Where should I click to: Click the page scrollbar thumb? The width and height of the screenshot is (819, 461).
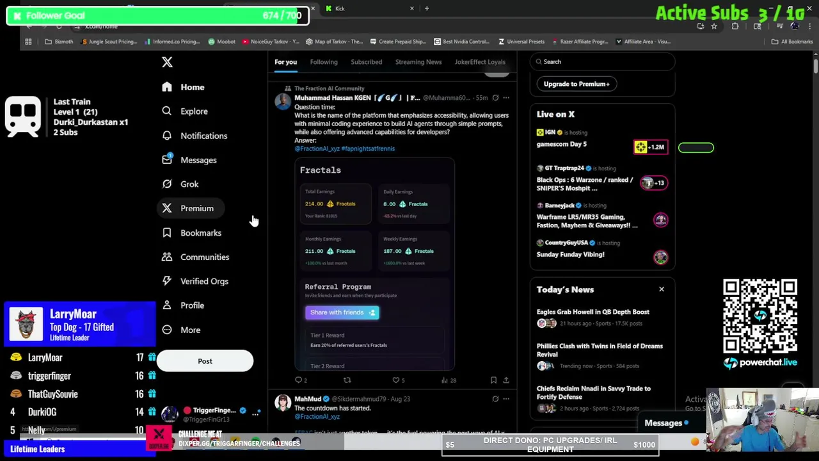815,67
